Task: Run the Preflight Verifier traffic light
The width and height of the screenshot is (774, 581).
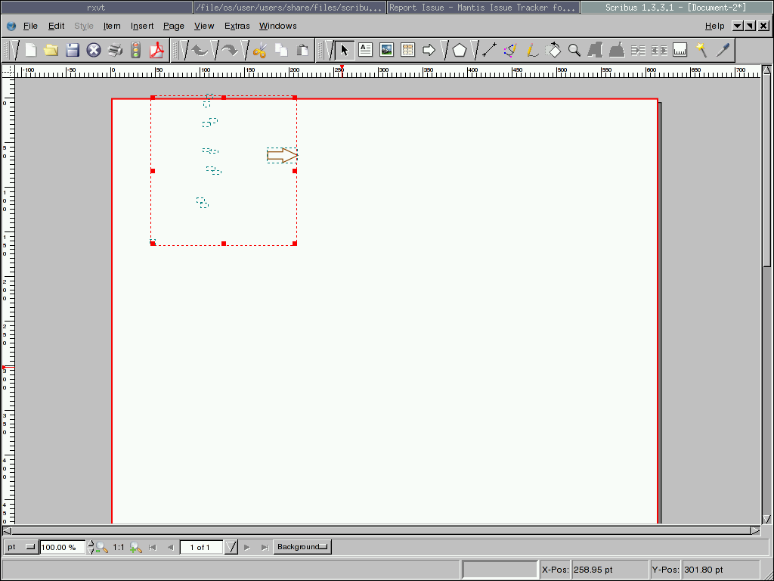Action: (136, 51)
